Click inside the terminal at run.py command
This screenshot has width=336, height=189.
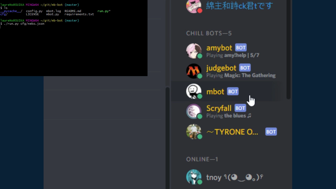pos(24,24)
